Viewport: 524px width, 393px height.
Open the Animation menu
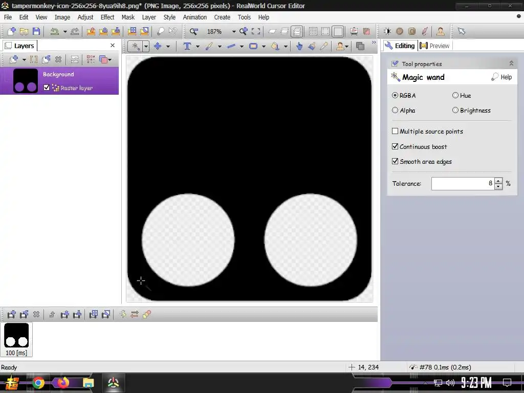[x=195, y=17]
